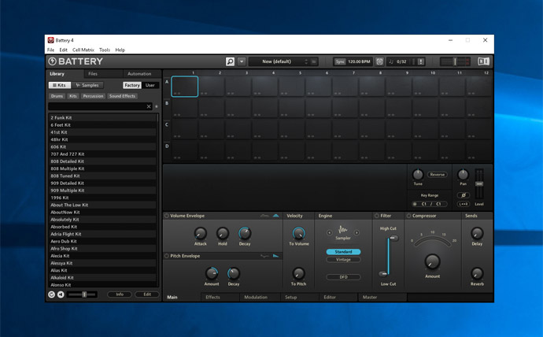543x337 pixels.
Task: Step kit with the arrows next to New (default)
Action: (306, 61)
